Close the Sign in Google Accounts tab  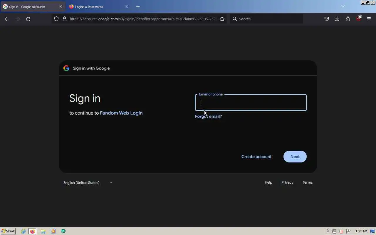(x=61, y=6)
